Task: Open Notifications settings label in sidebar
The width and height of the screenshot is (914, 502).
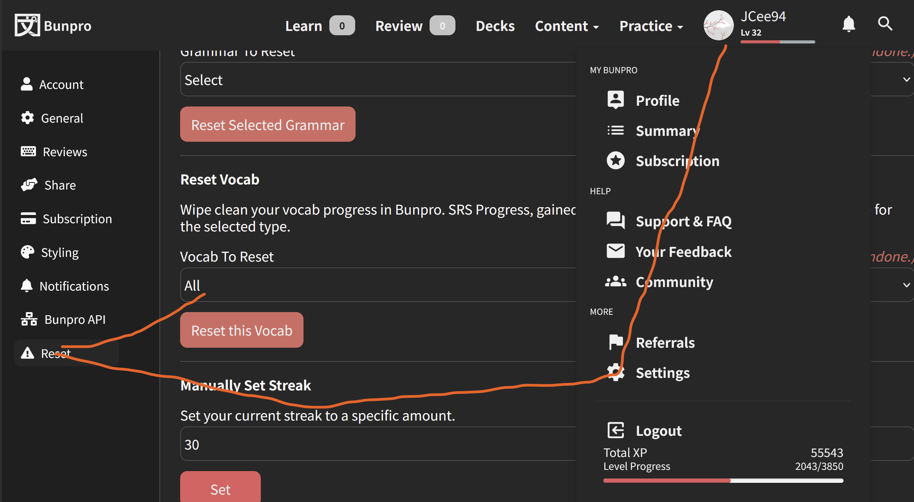Action: (x=74, y=286)
